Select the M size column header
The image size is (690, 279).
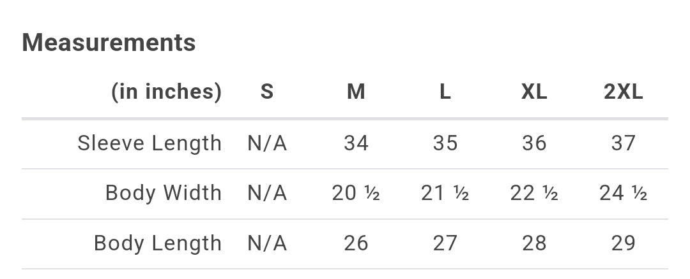(x=356, y=92)
